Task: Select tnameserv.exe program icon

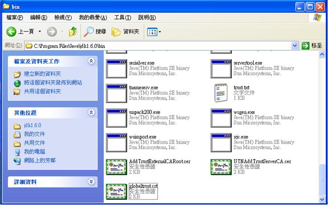Action: click(116, 93)
